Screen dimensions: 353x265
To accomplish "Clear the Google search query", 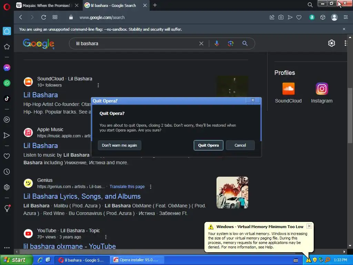I will pos(201,43).
